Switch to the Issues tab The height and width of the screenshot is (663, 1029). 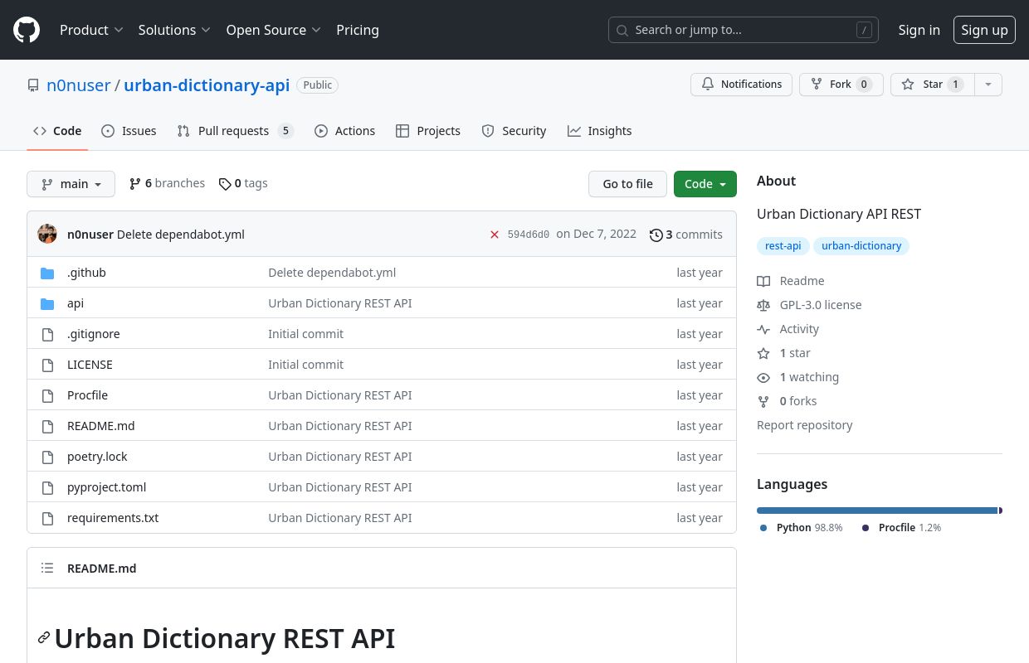[129, 131]
